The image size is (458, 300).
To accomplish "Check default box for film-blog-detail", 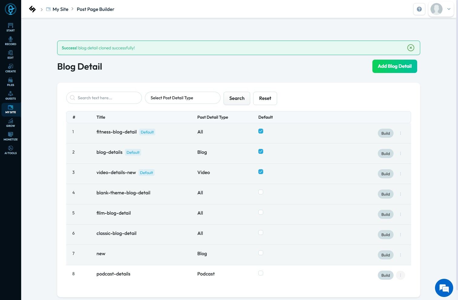I will 261,212.
